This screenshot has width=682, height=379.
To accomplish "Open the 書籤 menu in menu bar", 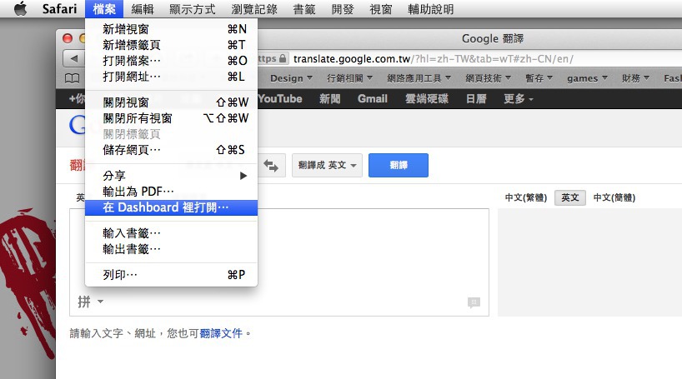I will tap(304, 8).
